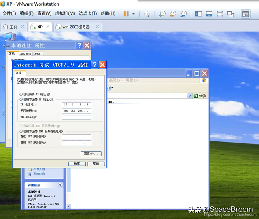259x219 pixels.
Task: Take a snapshot of the VM
Action: pyautogui.click(x=162, y=14)
